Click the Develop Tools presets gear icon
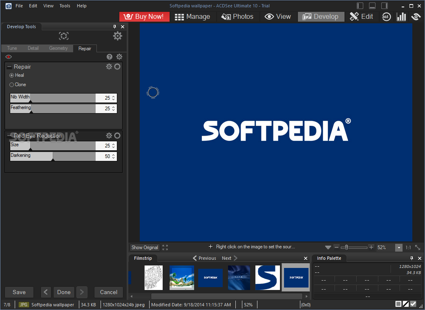The height and width of the screenshot is (310, 425). 117,36
